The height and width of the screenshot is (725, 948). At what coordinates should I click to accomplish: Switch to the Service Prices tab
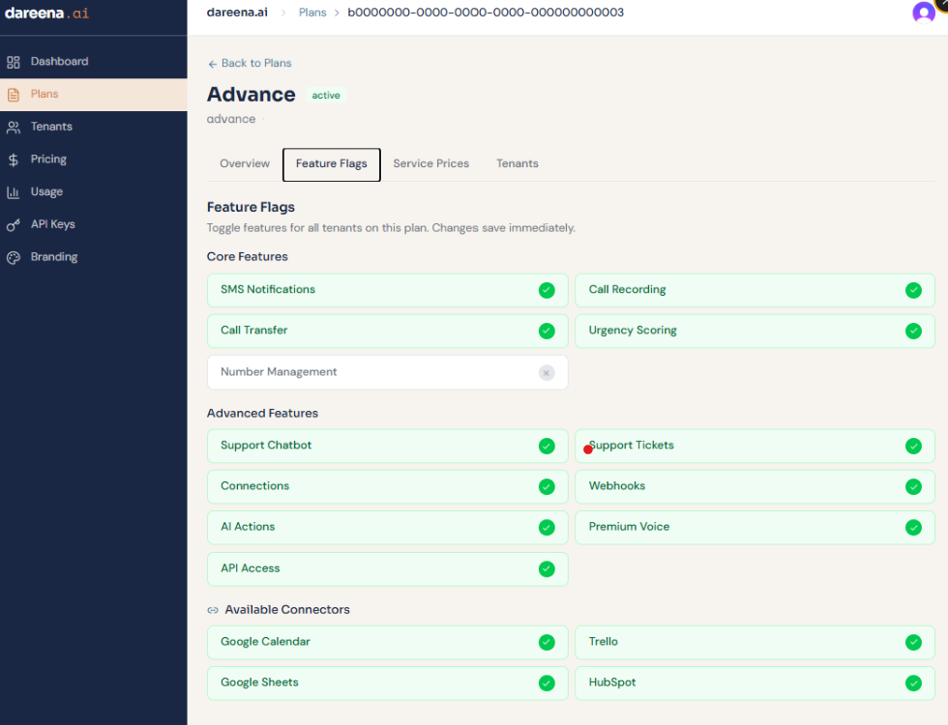click(x=430, y=164)
